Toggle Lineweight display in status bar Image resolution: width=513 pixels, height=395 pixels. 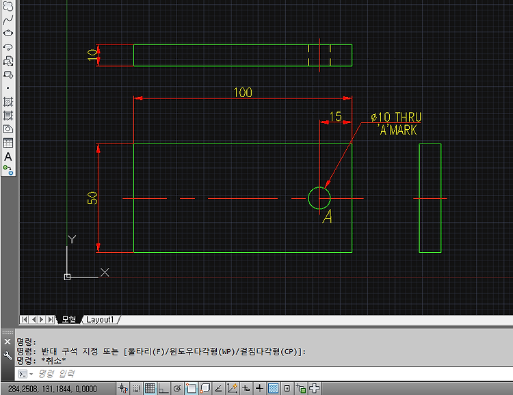coord(259,388)
